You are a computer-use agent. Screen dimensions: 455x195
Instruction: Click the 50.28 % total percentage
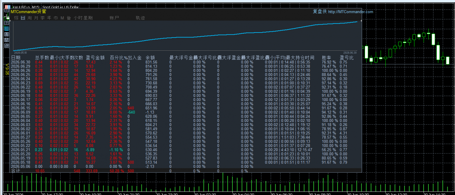click(x=117, y=171)
